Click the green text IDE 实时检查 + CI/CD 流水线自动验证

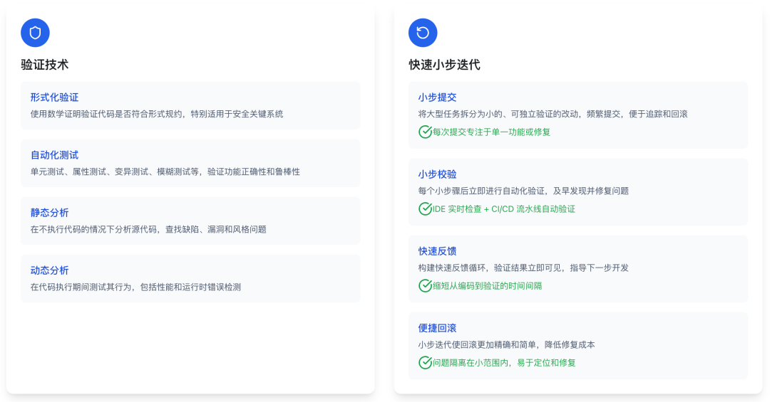(504, 209)
